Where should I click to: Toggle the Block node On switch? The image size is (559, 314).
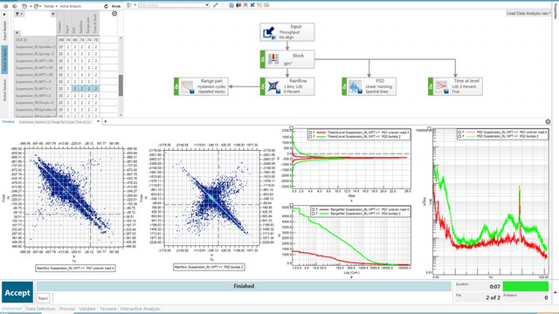click(263, 59)
